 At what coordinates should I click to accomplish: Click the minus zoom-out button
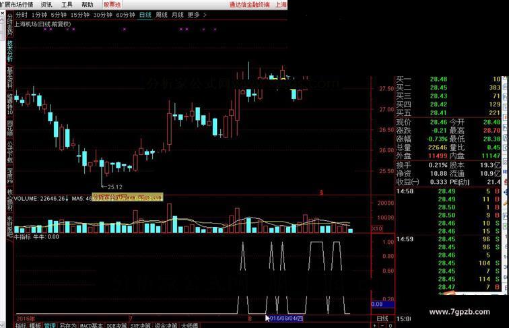click(x=382, y=325)
